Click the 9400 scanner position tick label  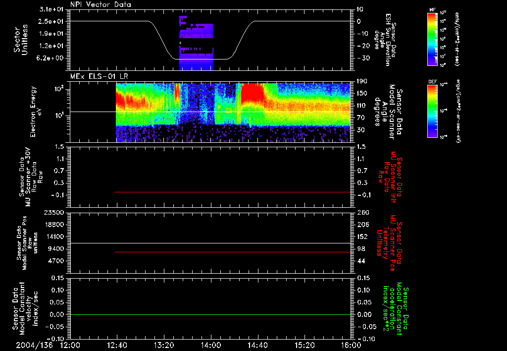(55, 249)
